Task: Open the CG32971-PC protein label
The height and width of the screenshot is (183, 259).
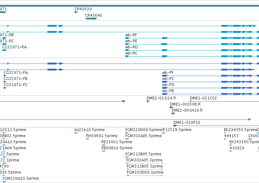Action: coord(16,85)
